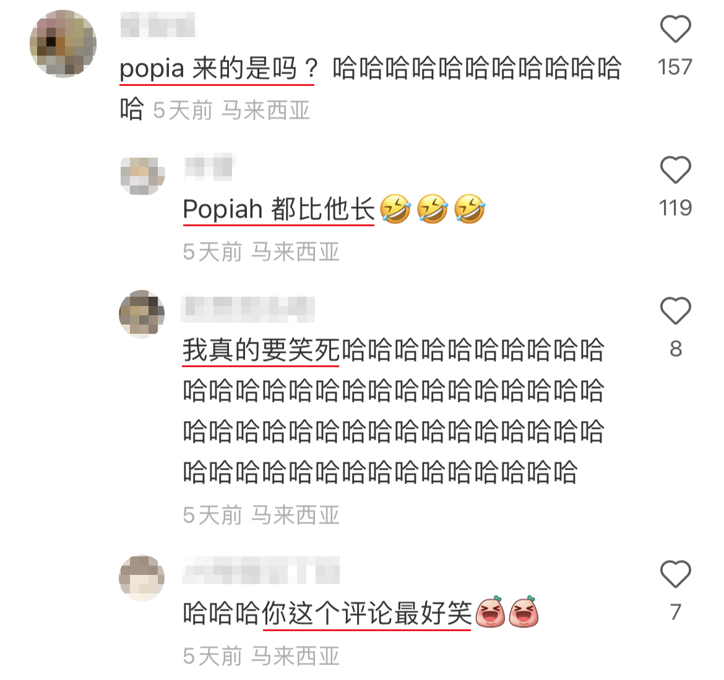Select the '哈哈哈你这个评论最好笑' reply text
Screen dimensions: 724x680
[327, 614]
